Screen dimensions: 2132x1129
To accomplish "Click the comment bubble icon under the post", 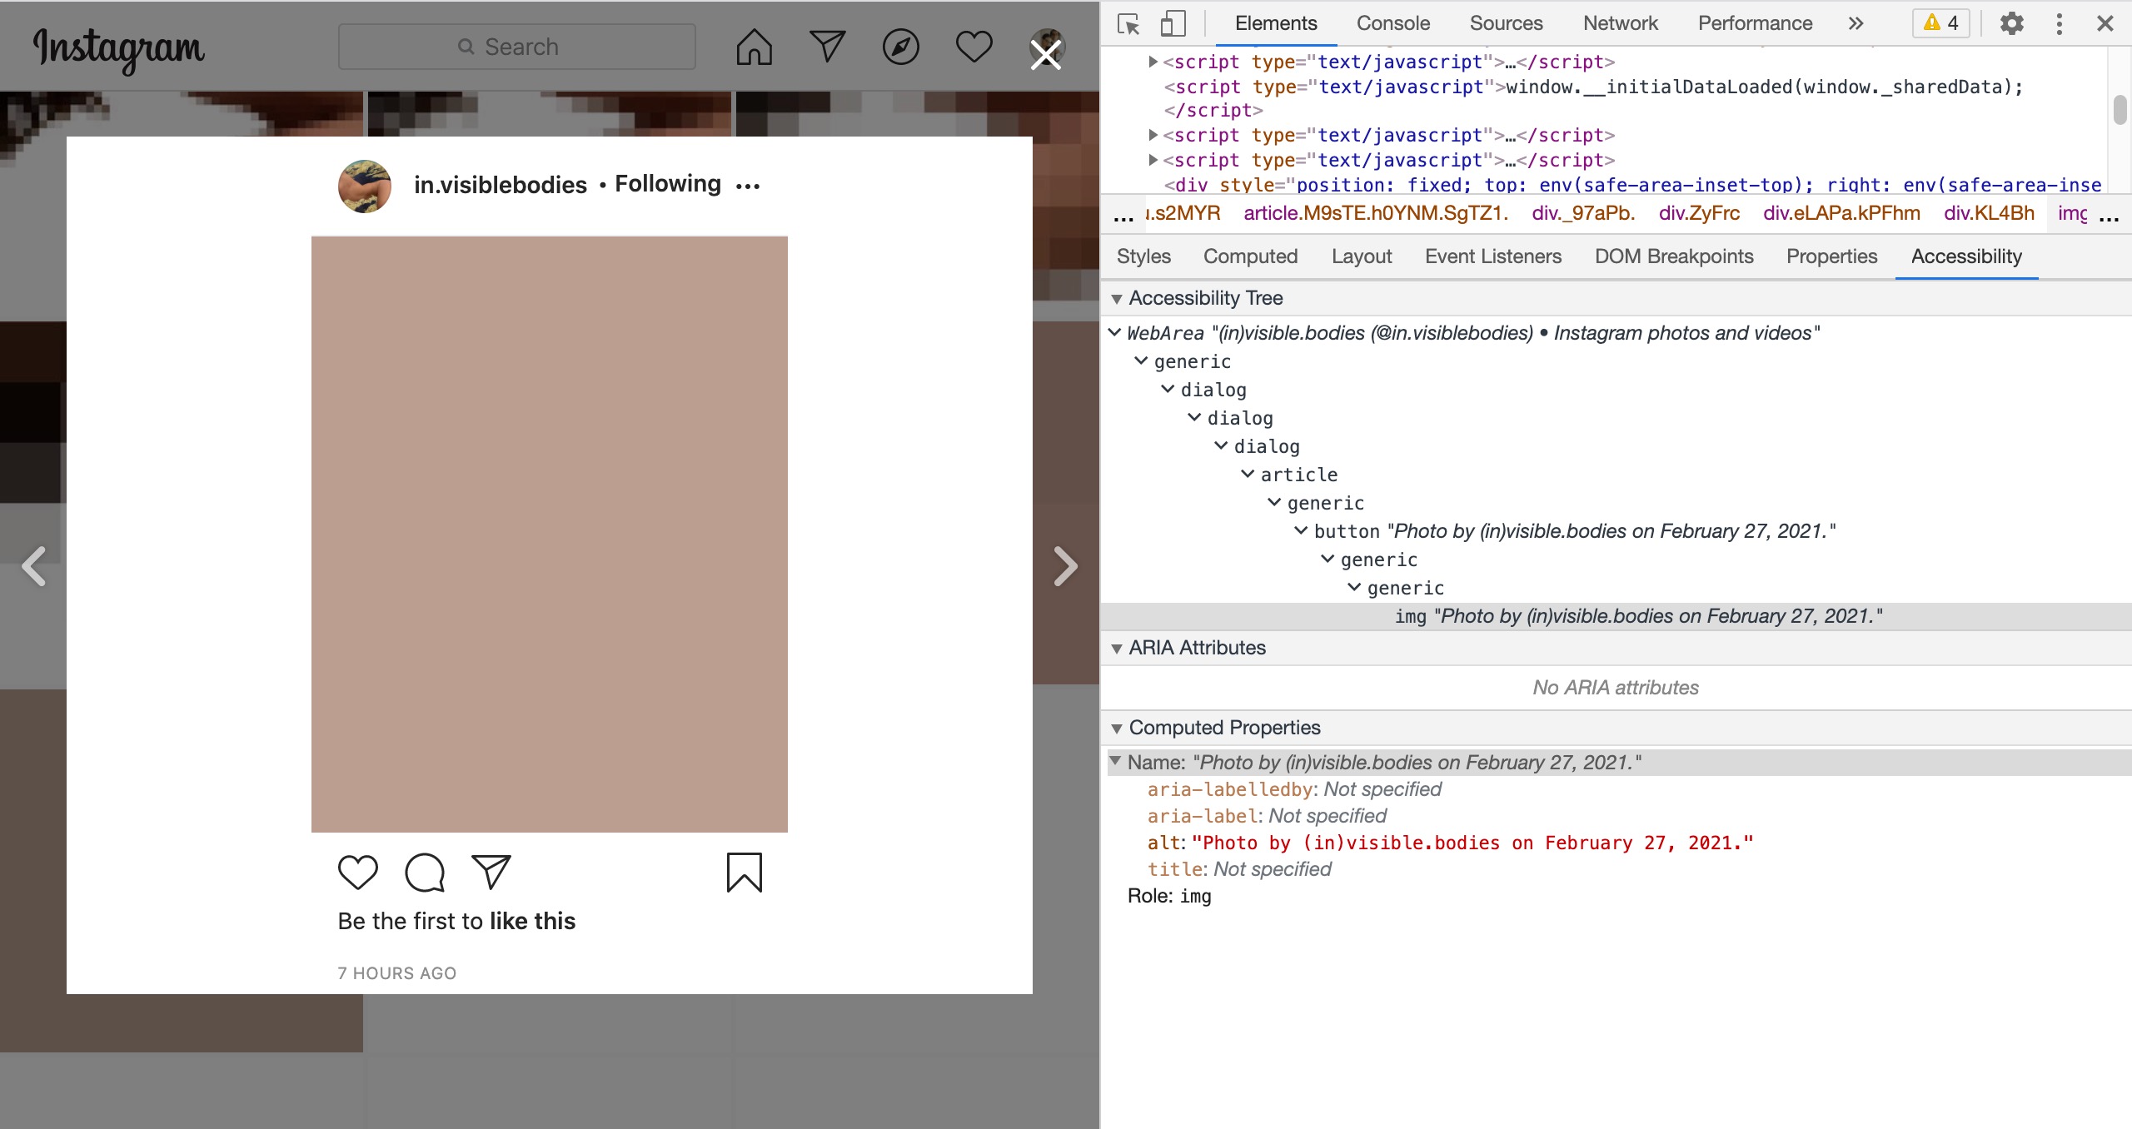I will tap(425, 872).
